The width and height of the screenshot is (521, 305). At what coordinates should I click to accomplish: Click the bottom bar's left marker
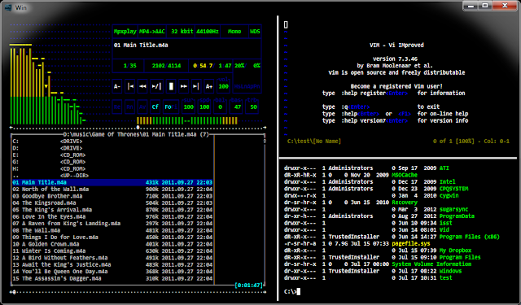(x=13, y=292)
